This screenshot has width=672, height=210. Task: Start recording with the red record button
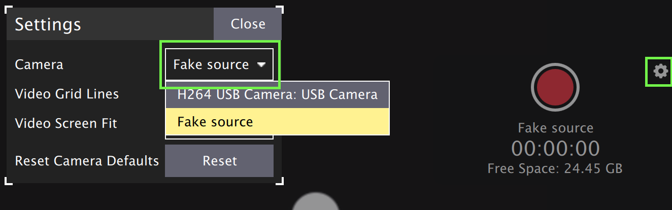[555, 88]
